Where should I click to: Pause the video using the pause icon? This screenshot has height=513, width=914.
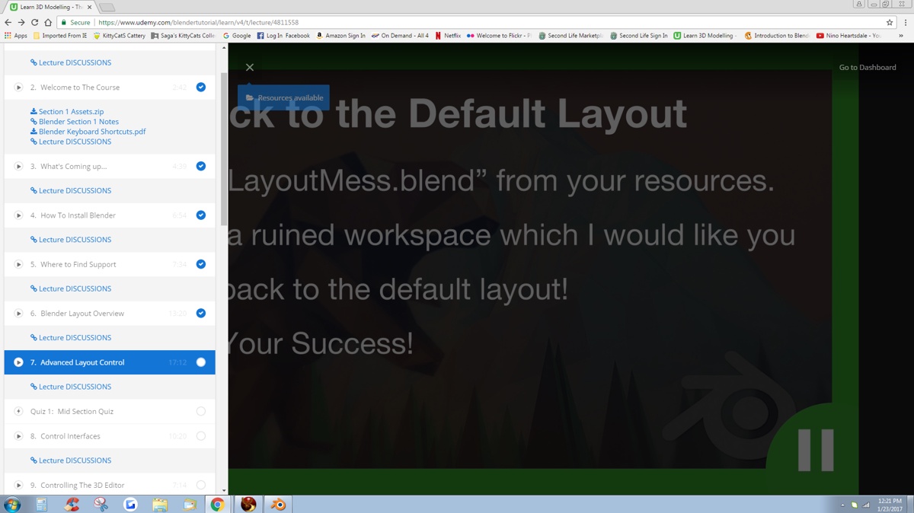[815, 449]
